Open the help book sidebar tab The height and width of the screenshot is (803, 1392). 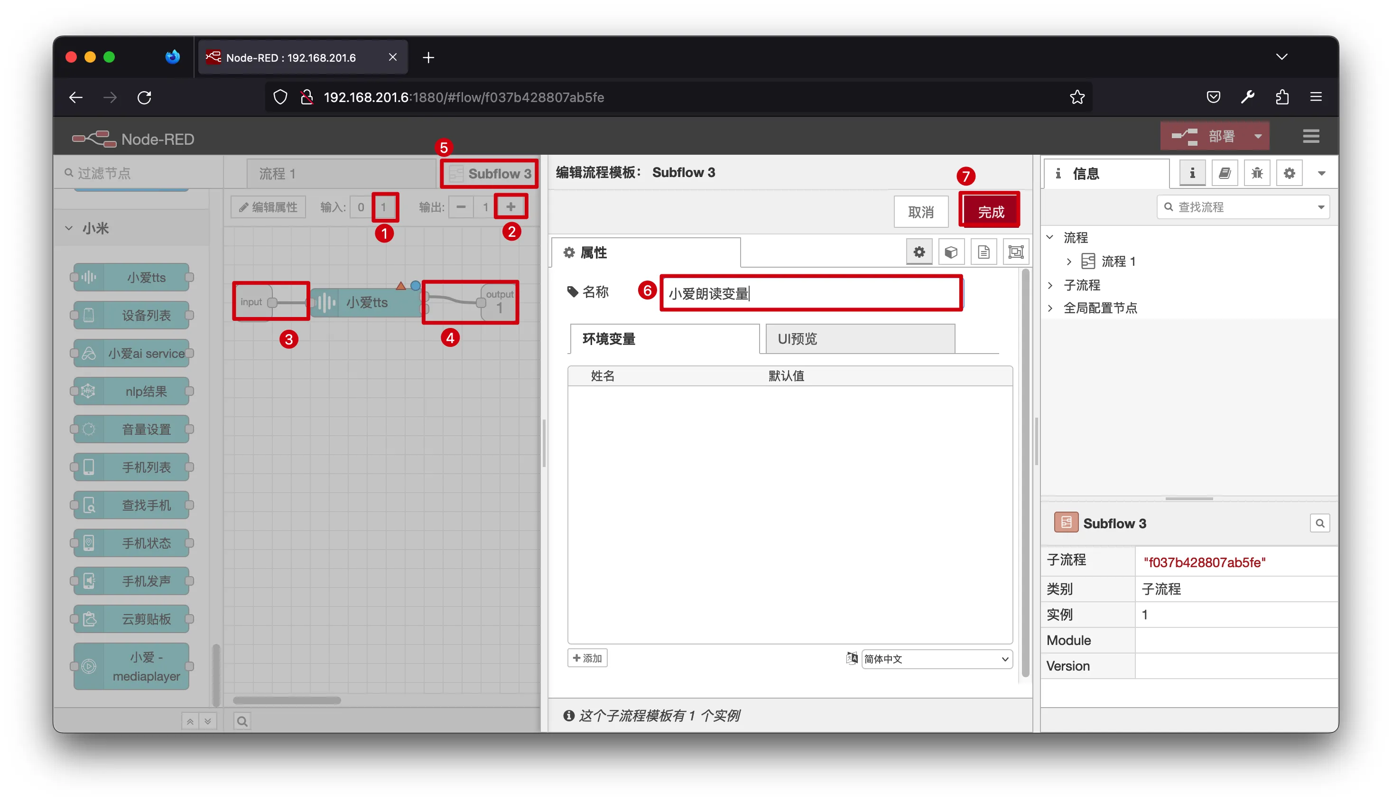pyautogui.click(x=1224, y=173)
